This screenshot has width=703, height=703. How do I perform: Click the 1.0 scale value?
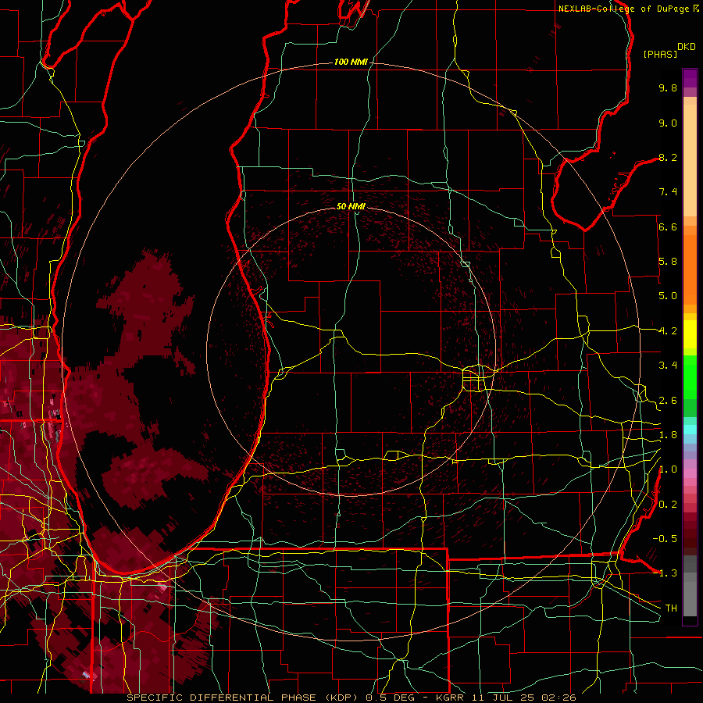coord(668,469)
